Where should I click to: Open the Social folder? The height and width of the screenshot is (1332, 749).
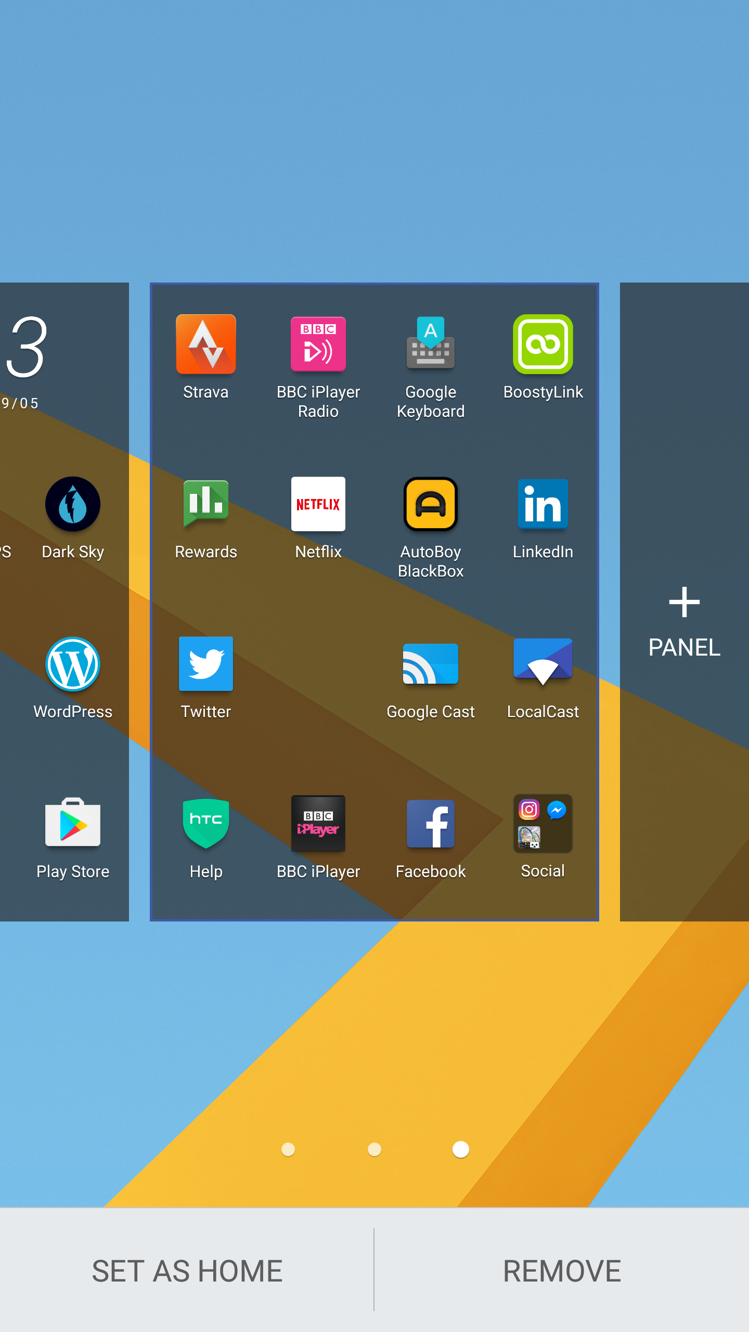click(543, 823)
